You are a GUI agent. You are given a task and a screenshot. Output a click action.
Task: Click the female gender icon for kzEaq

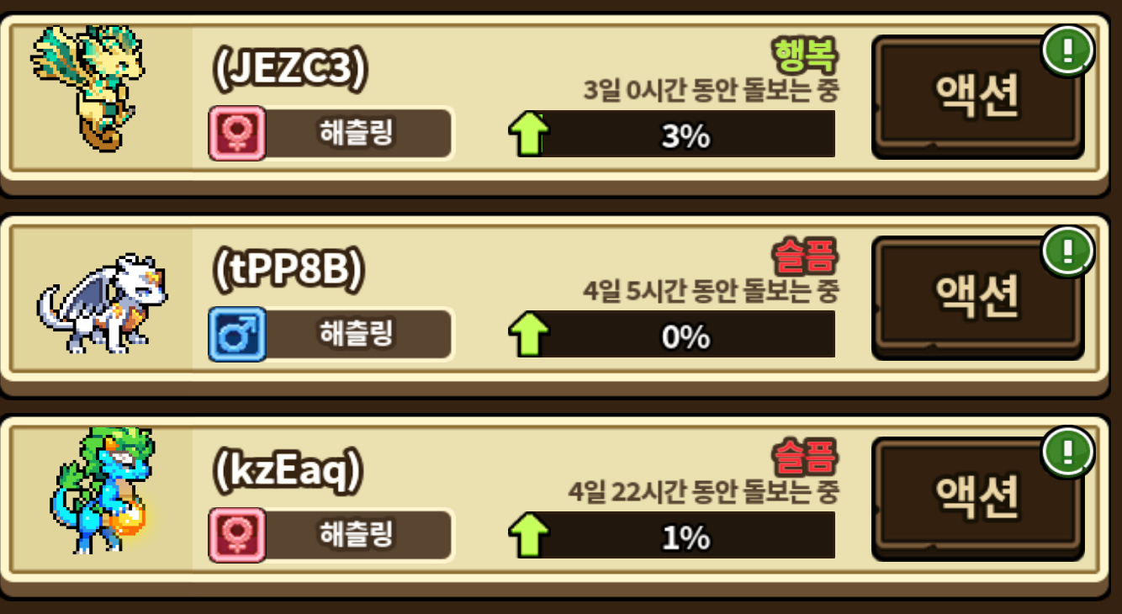point(237,535)
